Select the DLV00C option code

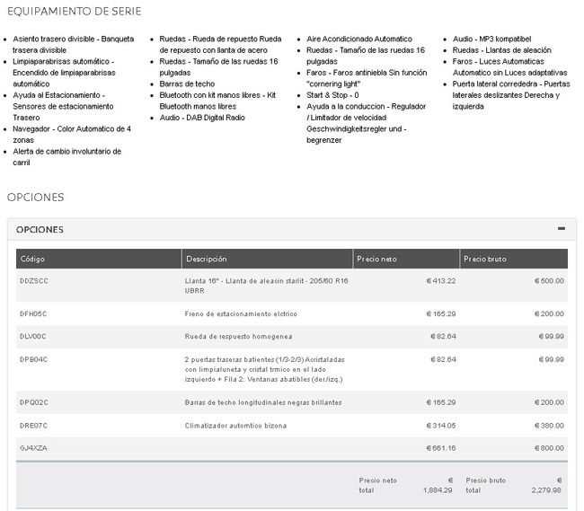tap(33, 336)
